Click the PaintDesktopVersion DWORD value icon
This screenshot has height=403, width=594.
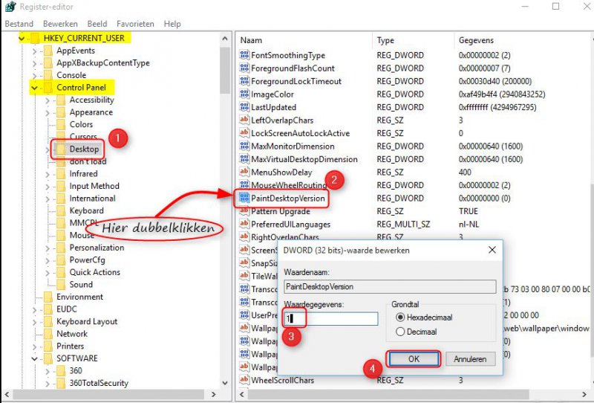244,199
